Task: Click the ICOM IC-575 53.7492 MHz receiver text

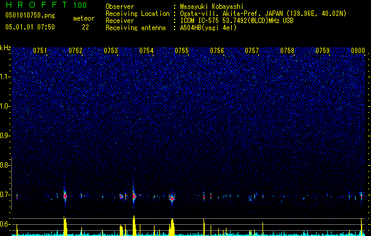Action: (x=237, y=21)
